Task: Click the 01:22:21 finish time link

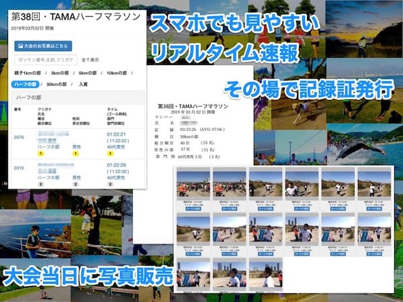Action: tap(116, 135)
